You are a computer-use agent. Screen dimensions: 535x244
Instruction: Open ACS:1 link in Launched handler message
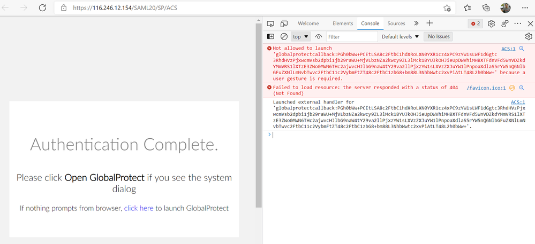518,102
